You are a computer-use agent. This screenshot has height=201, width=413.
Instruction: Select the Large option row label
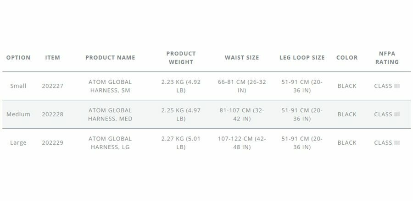(x=18, y=143)
